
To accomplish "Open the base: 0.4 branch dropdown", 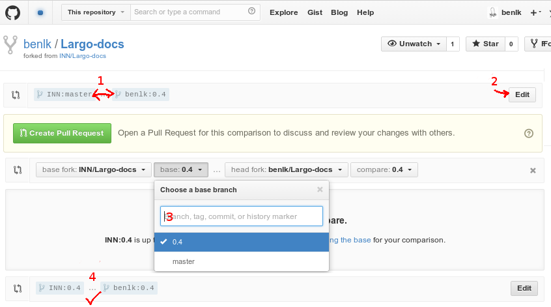I will (181, 170).
